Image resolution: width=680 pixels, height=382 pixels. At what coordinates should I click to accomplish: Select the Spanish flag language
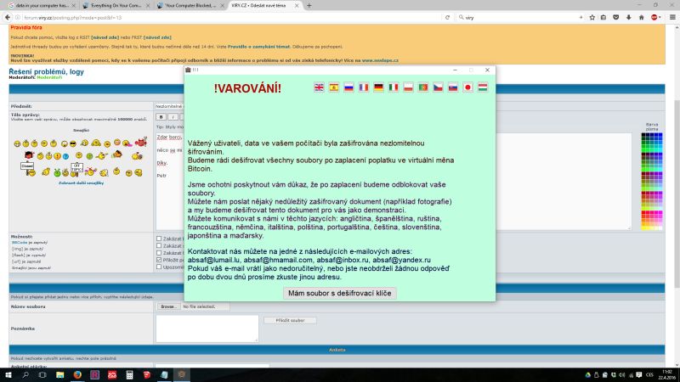coord(333,87)
